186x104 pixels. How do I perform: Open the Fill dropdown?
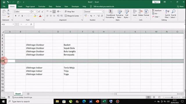coord(155,14)
